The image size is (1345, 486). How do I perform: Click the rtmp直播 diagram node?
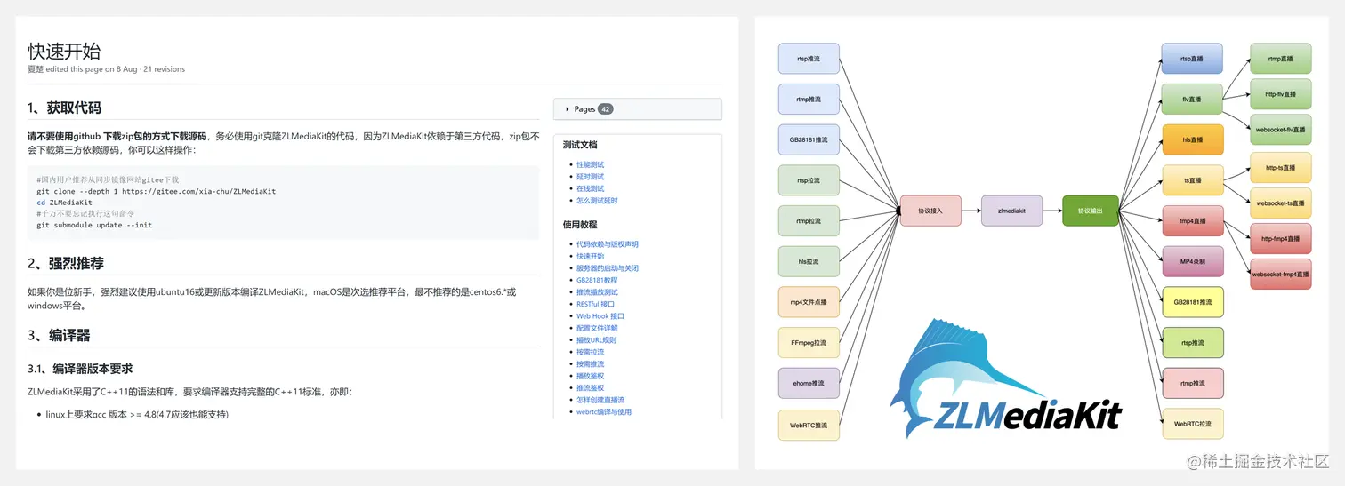tap(1281, 59)
